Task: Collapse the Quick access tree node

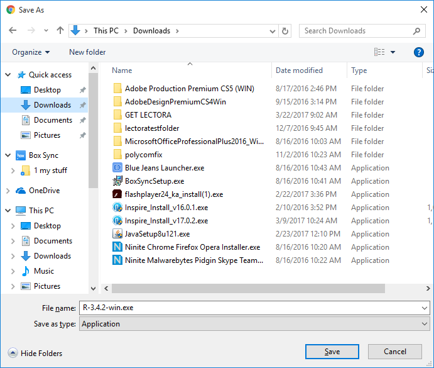Action: point(8,75)
